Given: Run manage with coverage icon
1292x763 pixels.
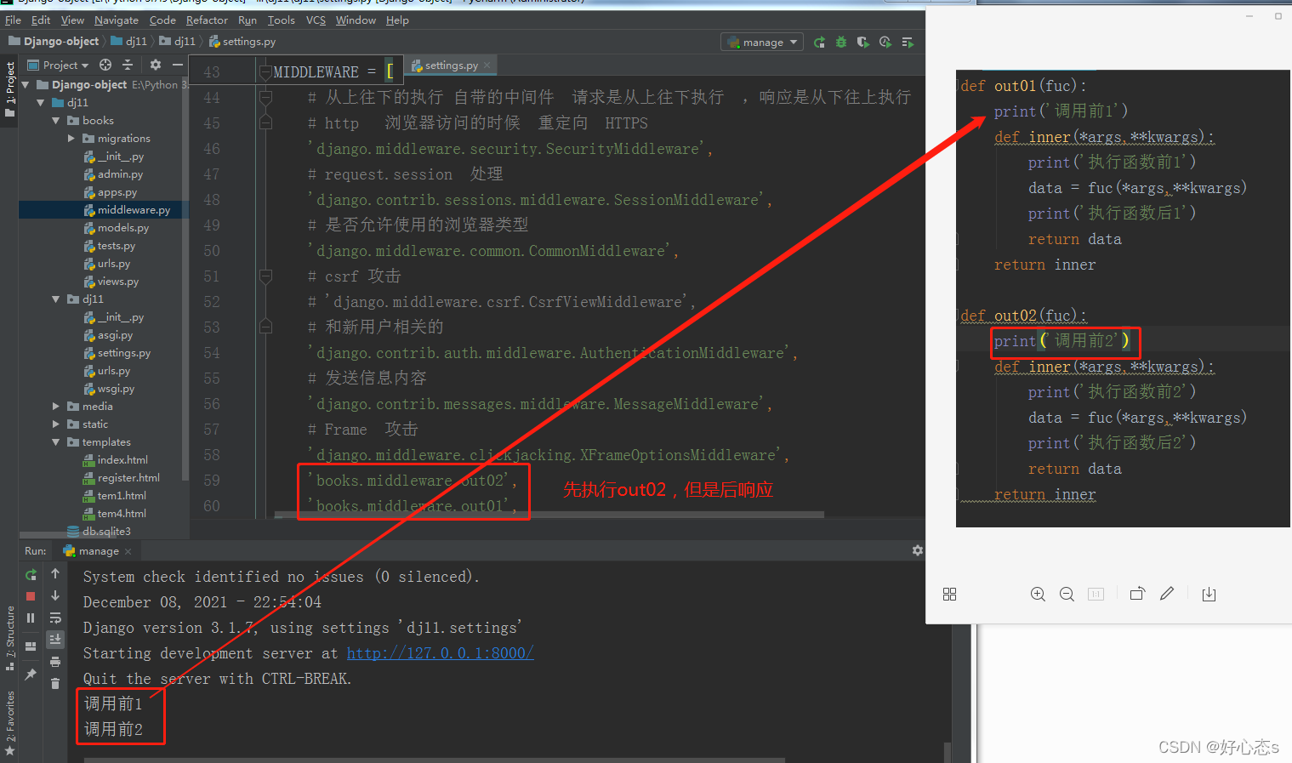Looking at the screenshot, I should point(863,42).
